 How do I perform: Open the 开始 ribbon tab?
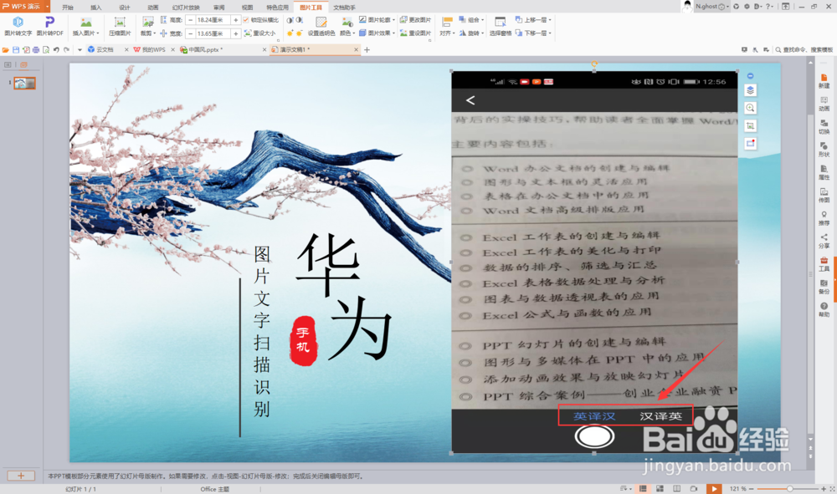point(68,8)
